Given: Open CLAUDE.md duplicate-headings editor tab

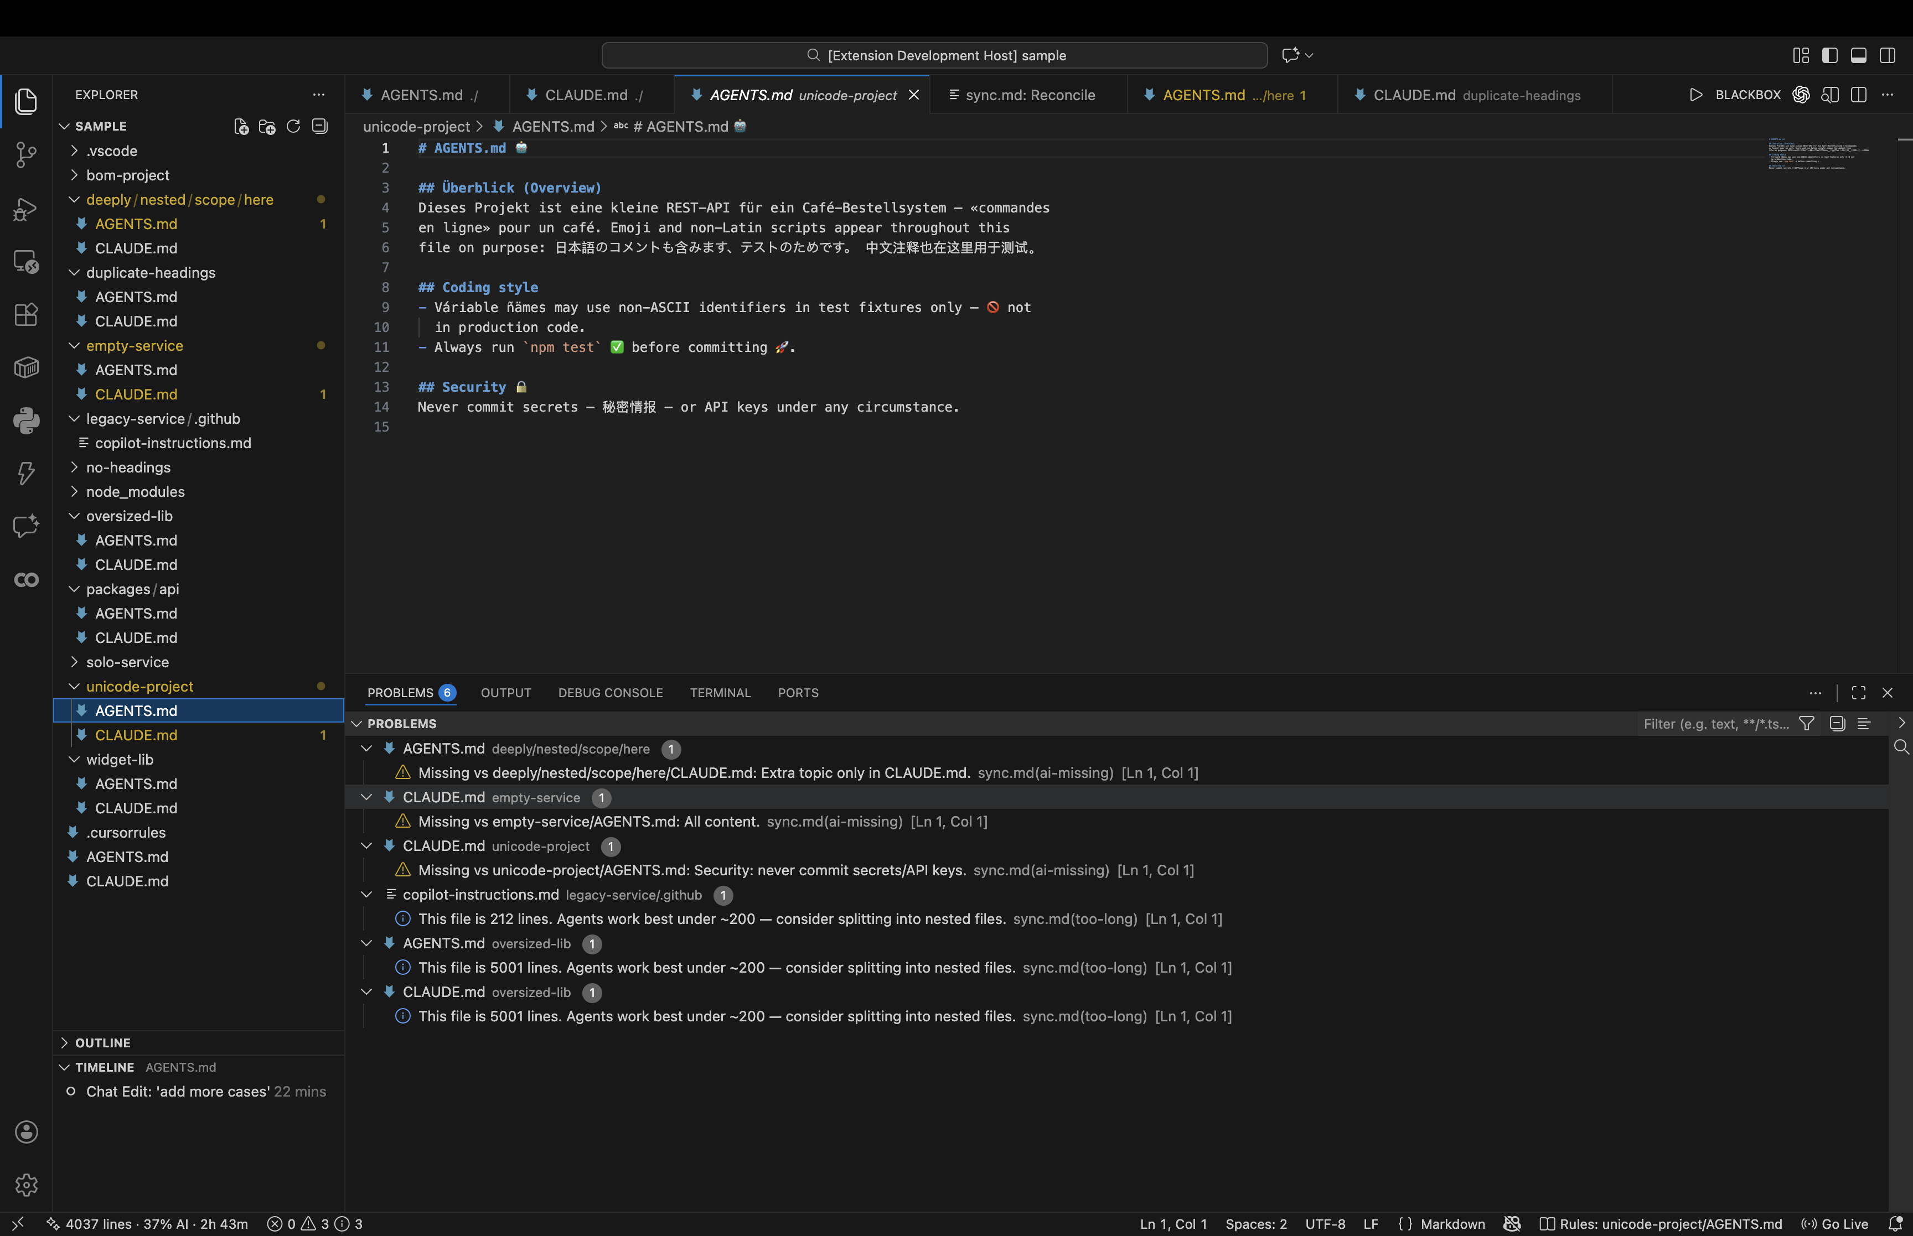Looking at the screenshot, I should tap(1475, 95).
